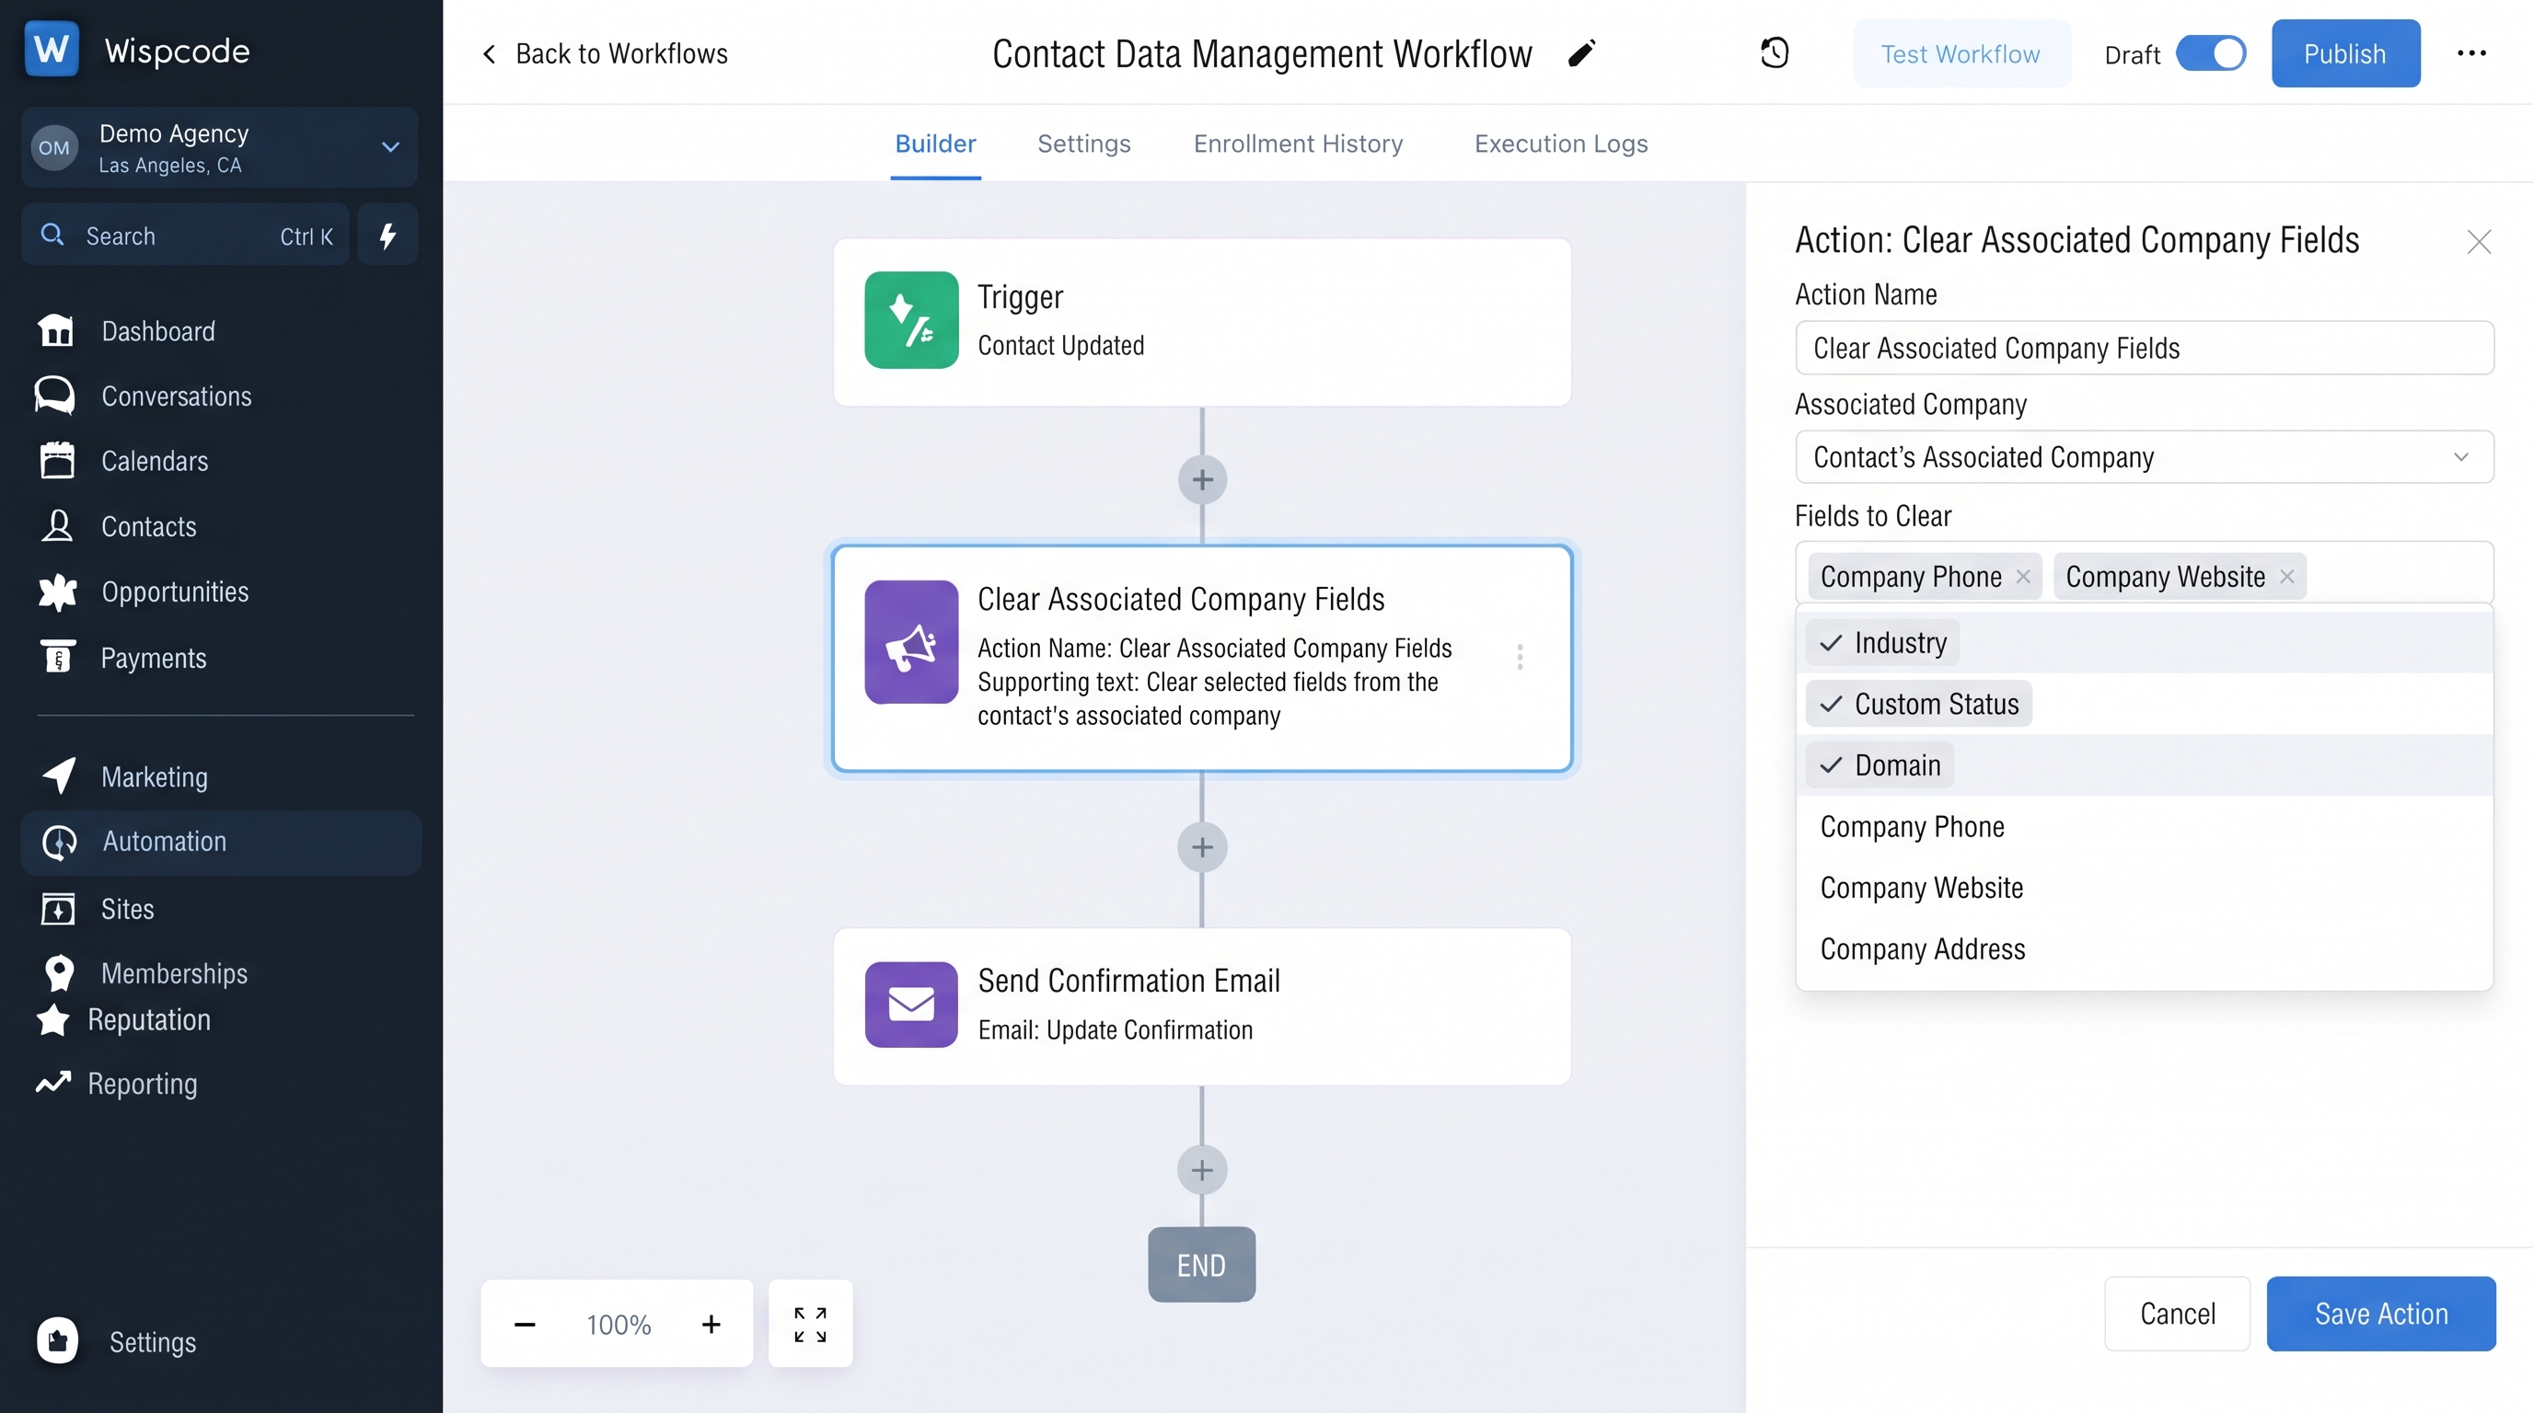The width and height of the screenshot is (2533, 1413).
Task: Open the Enrollment History tab
Action: 1298,144
